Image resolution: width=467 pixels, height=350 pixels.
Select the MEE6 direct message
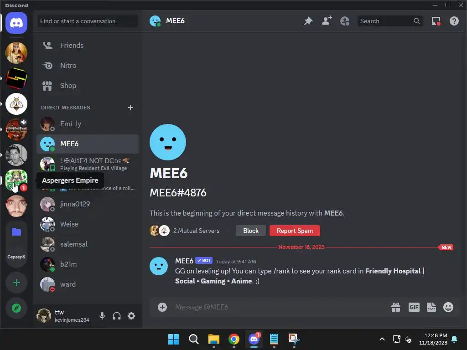tap(88, 144)
